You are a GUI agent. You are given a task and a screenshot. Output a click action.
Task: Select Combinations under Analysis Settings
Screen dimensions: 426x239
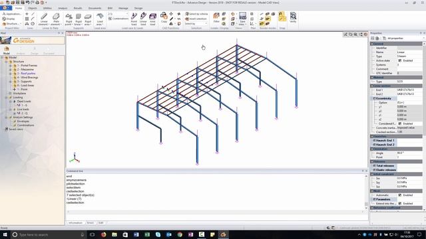(x=25, y=125)
